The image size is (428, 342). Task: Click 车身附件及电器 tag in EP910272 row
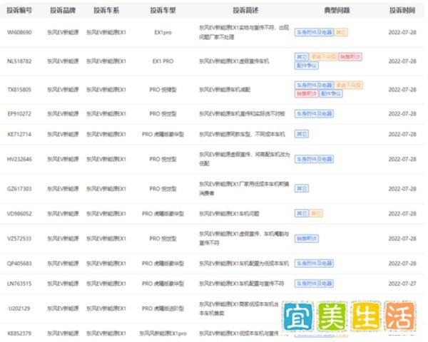[314, 114]
